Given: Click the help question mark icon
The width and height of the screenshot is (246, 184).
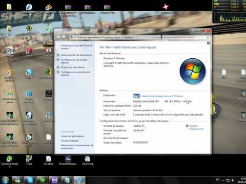Looking at the screenshot, I should [209, 43].
